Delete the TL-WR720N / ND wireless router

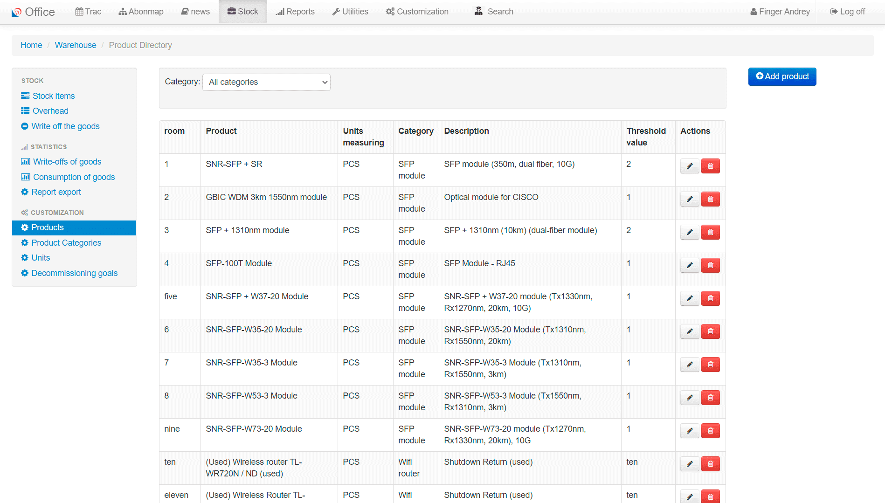click(711, 464)
